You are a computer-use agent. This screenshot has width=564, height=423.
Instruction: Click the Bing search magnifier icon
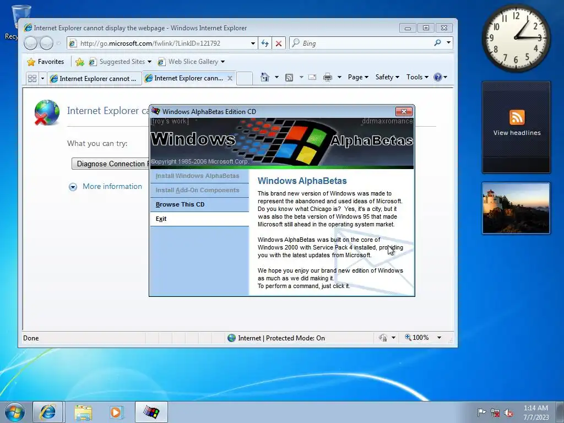coord(438,43)
